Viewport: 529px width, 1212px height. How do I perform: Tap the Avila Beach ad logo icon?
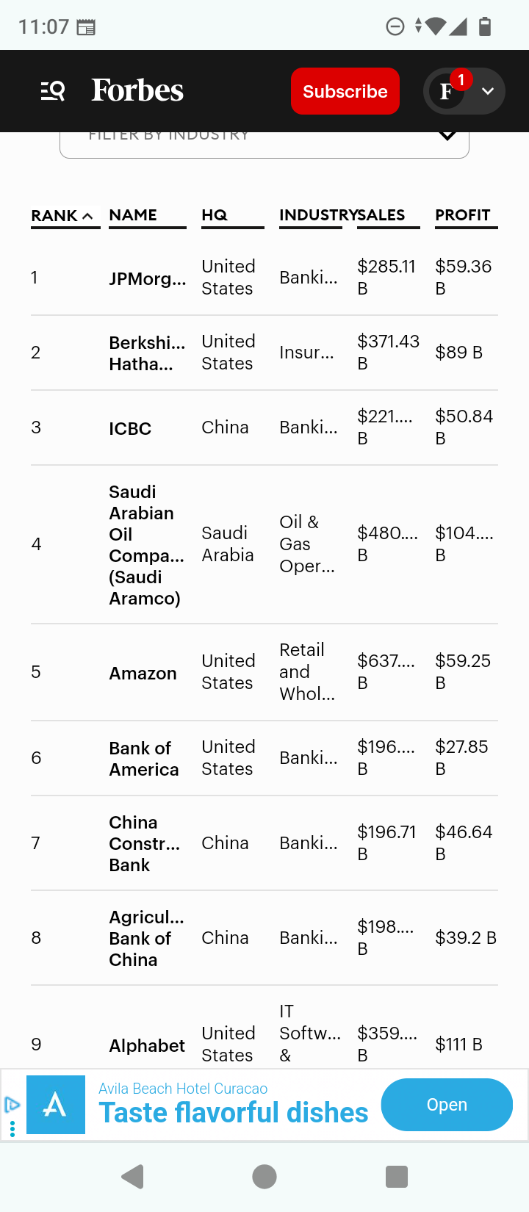pyautogui.click(x=56, y=1105)
